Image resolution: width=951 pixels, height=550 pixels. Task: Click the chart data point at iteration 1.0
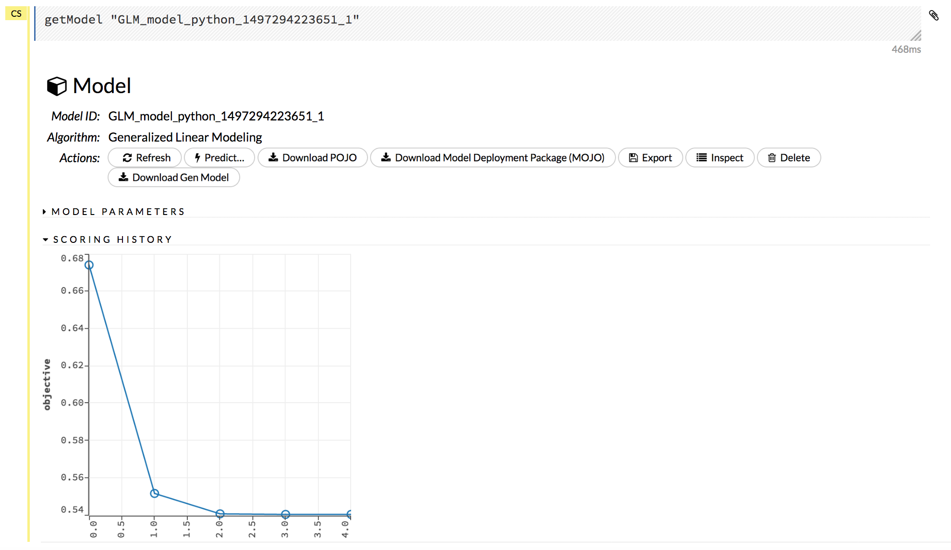click(x=155, y=493)
